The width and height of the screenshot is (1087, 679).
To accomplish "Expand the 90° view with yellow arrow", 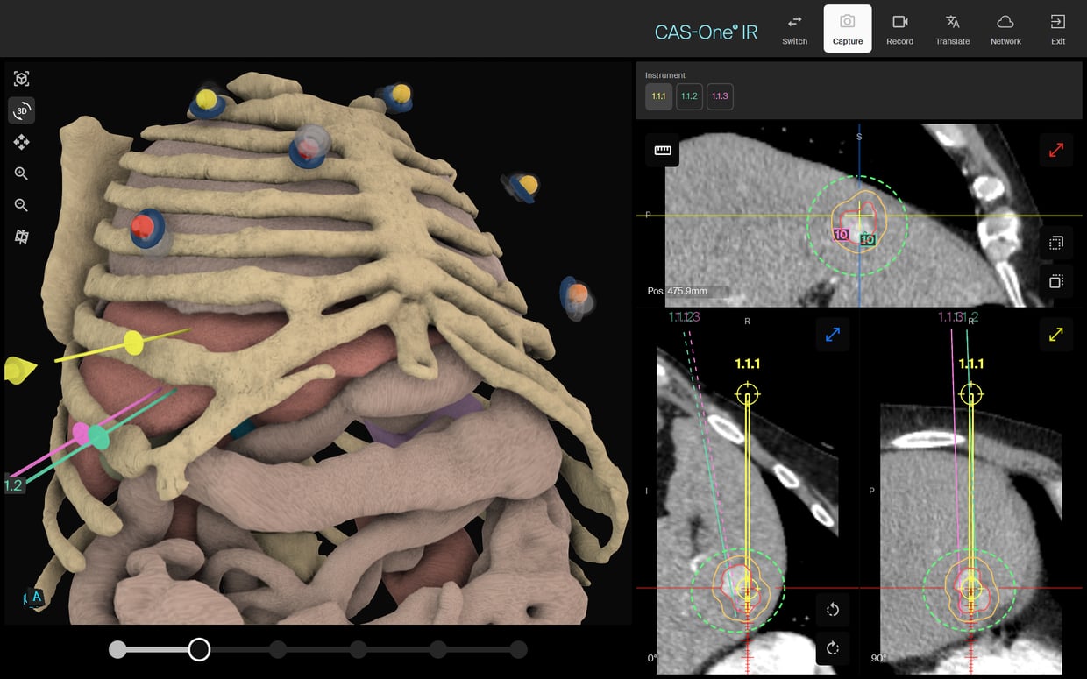I will tap(1055, 334).
